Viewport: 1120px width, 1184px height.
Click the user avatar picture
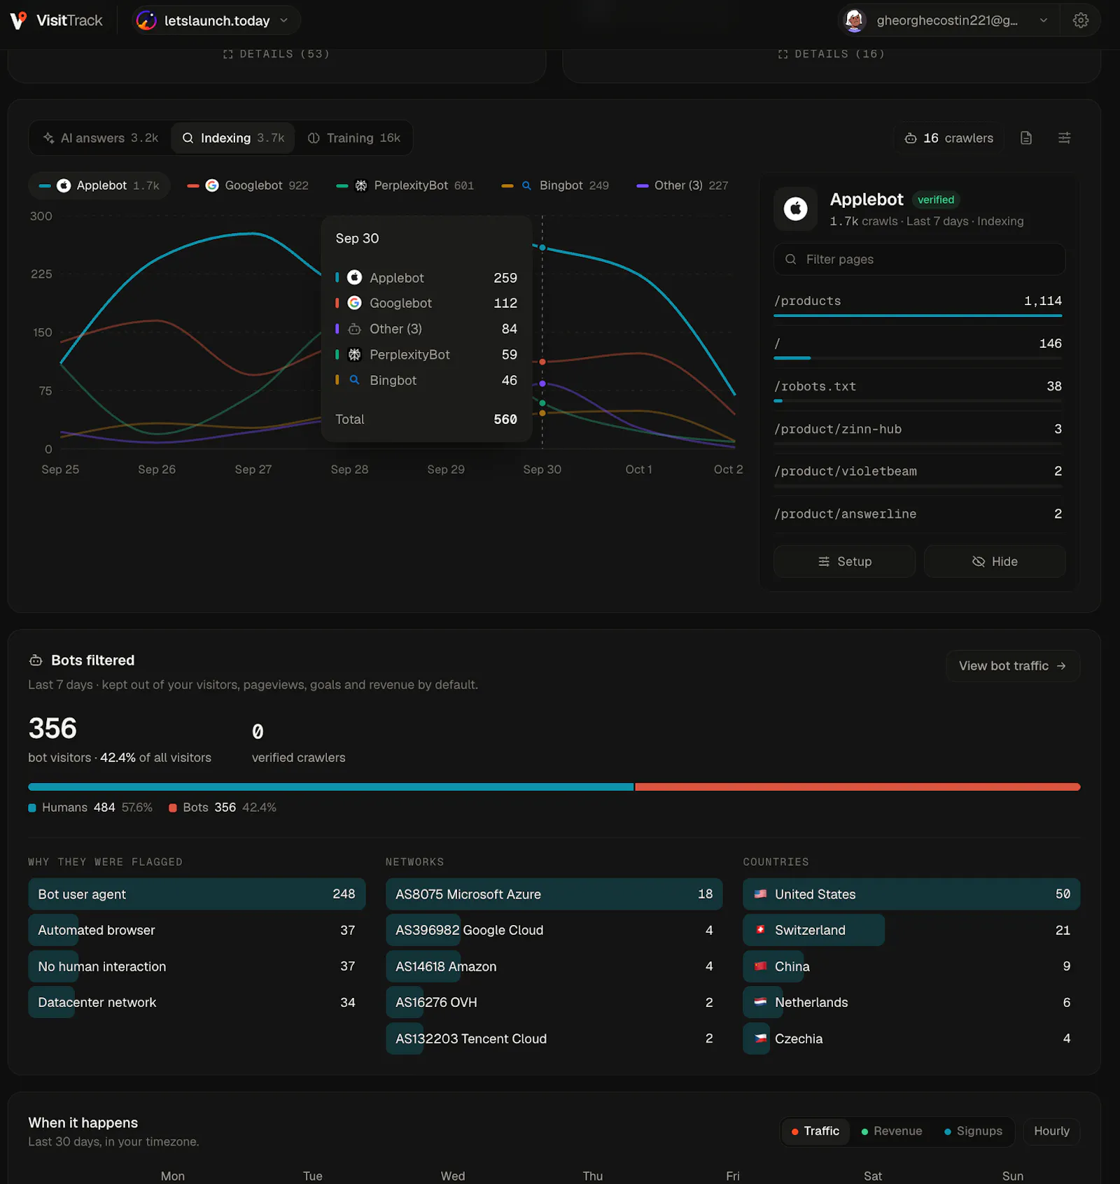point(855,20)
